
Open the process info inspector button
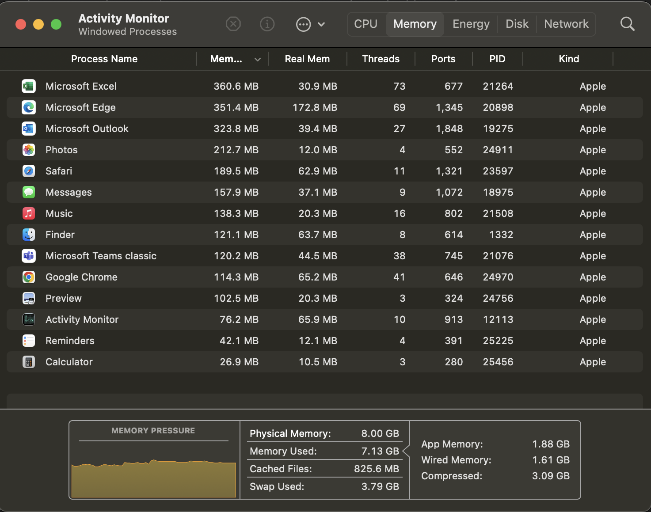[x=267, y=24]
